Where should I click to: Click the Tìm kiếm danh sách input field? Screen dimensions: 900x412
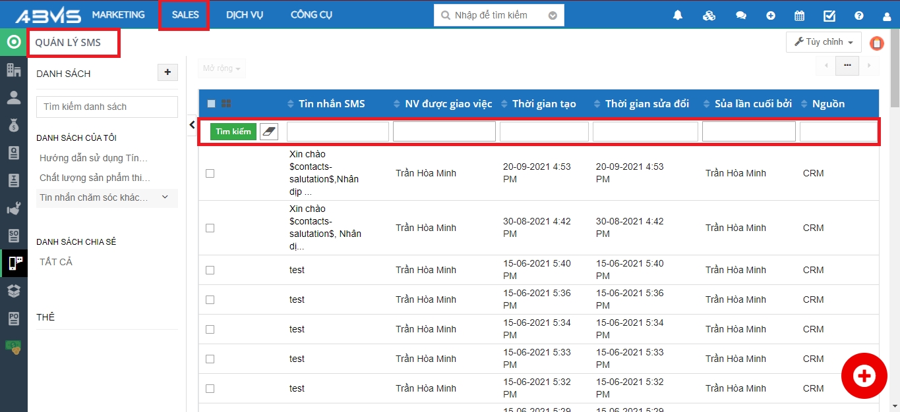107,107
